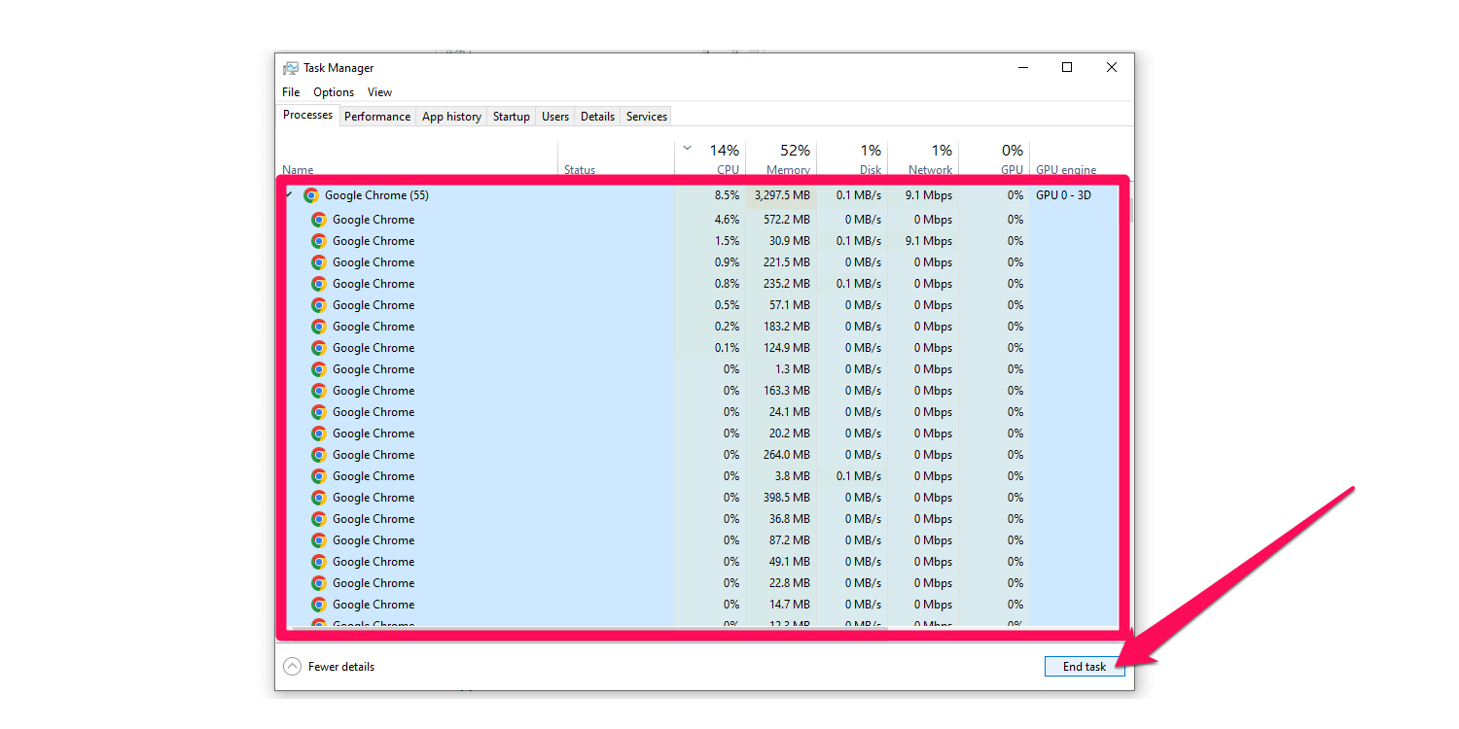Click the Chrome icon in the 20.2 MB row
1459x729 pixels.
pos(319,434)
